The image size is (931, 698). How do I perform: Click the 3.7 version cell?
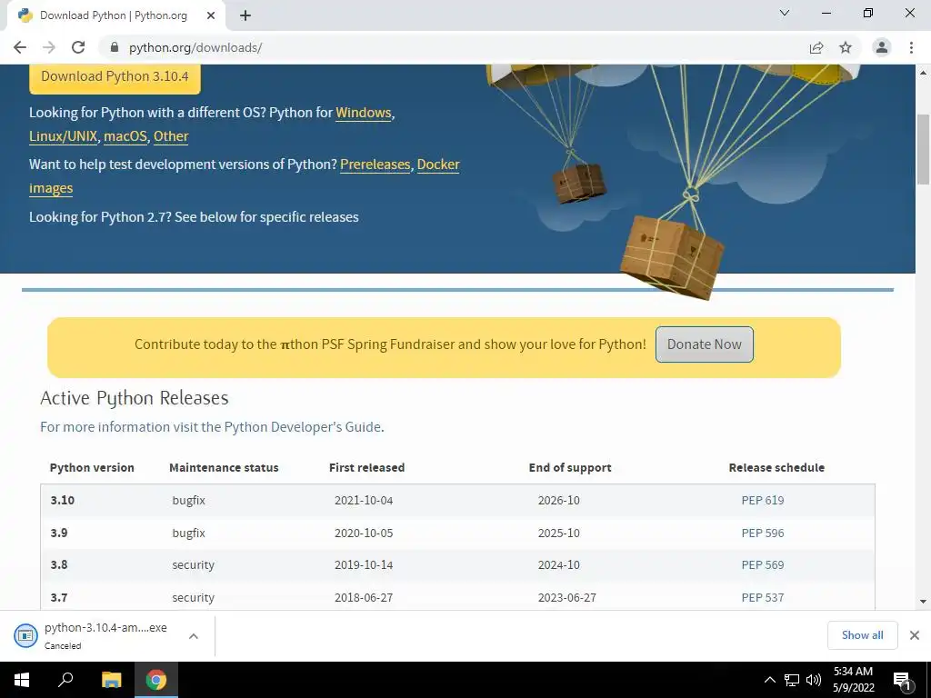[59, 598]
